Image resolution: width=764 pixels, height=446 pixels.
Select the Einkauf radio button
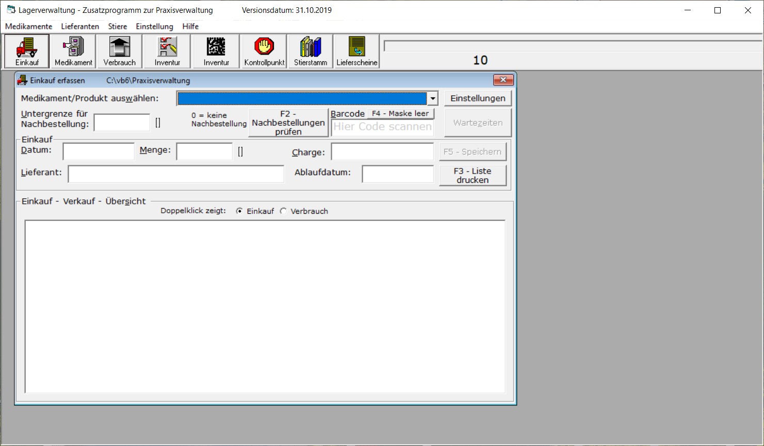point(239,211)
